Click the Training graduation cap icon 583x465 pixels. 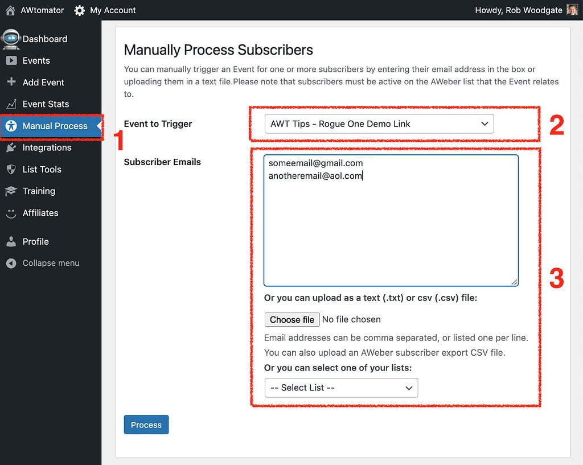pyautogui.click(x=11, y=191)
